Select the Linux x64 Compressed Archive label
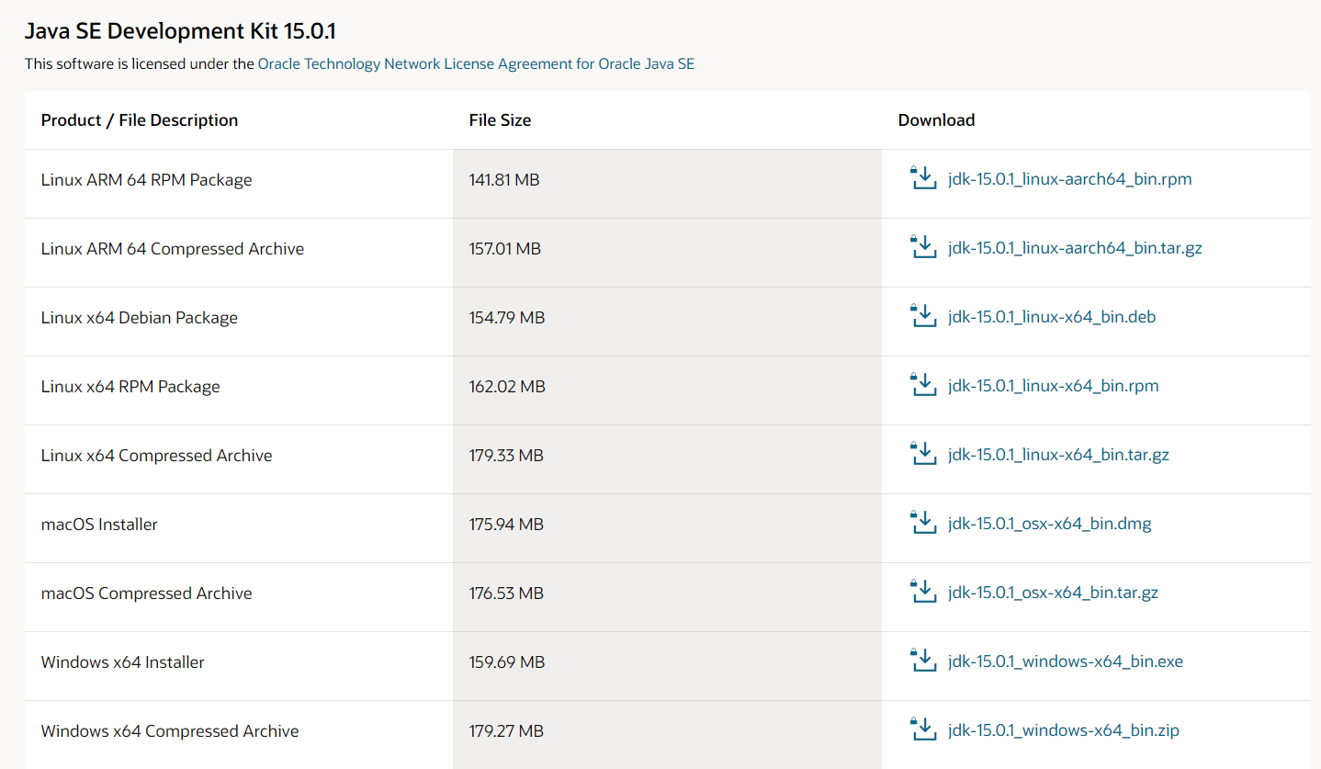Viewport: 1321px width, 769px height. (x=157, y=456)
